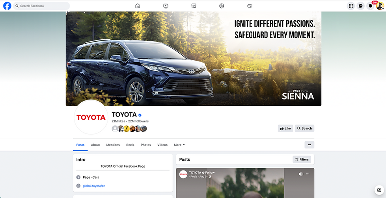Click the globe icon beside the website link

78,186
